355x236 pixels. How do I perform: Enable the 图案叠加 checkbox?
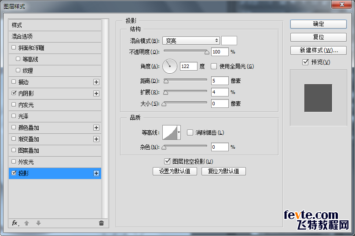click(14, 150)
